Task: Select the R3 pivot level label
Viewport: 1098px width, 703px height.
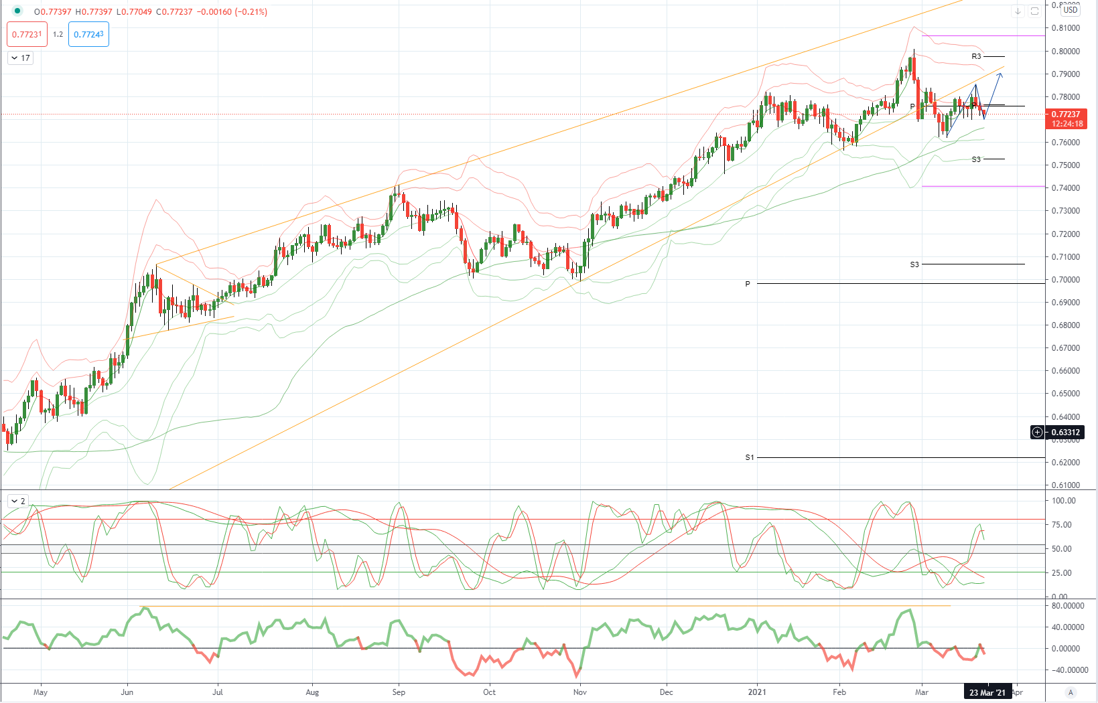Action: click(x=976, y=56)
